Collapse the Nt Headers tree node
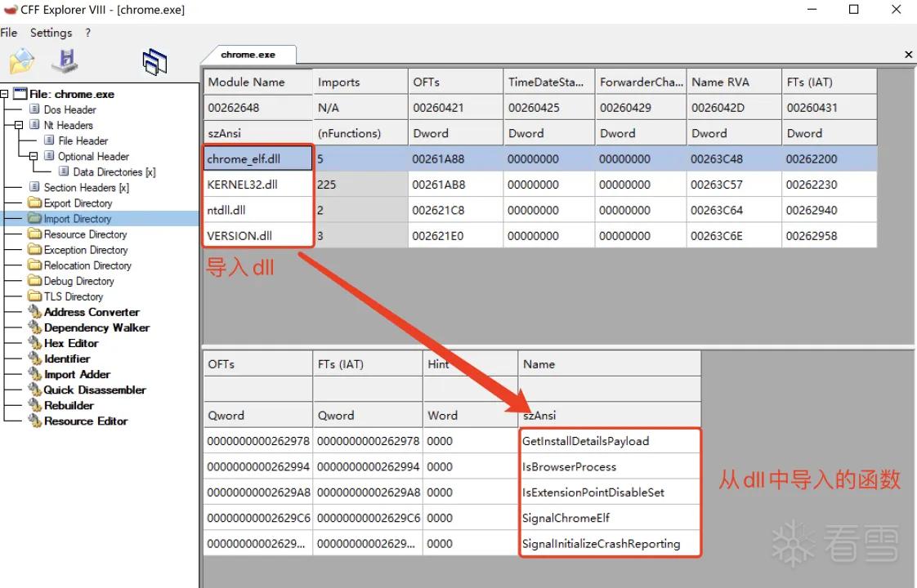 19,125
